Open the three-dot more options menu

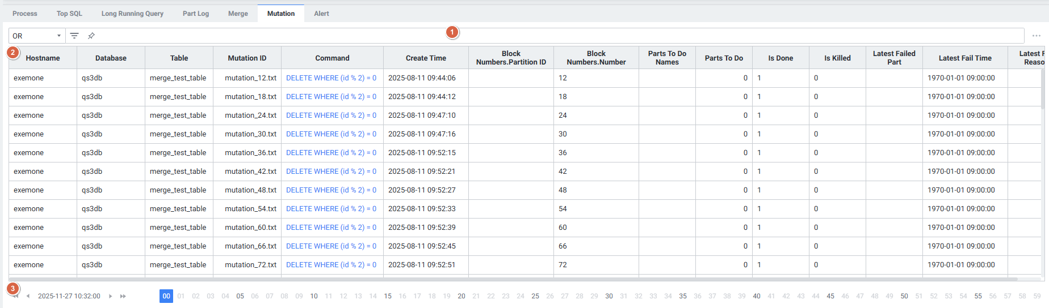[1036, 36]
